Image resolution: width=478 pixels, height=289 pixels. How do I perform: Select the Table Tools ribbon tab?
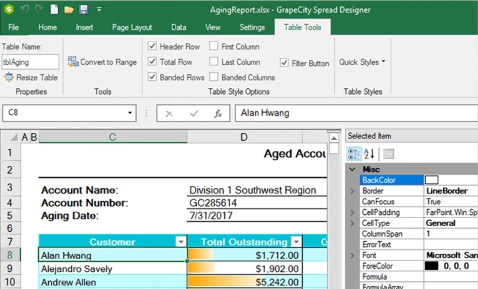(x=302, y=27)
